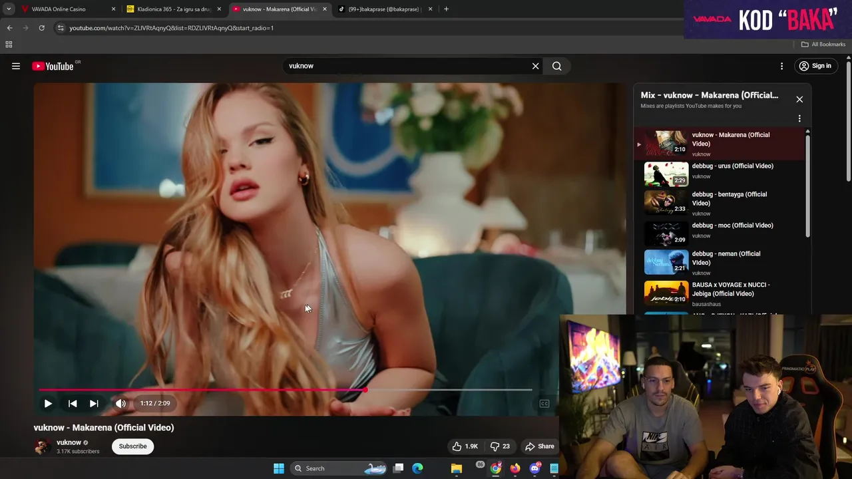Expand the tab search dropdown
Image resolution: width=852 pixels, height=479 pixels.
click(9, 9)
